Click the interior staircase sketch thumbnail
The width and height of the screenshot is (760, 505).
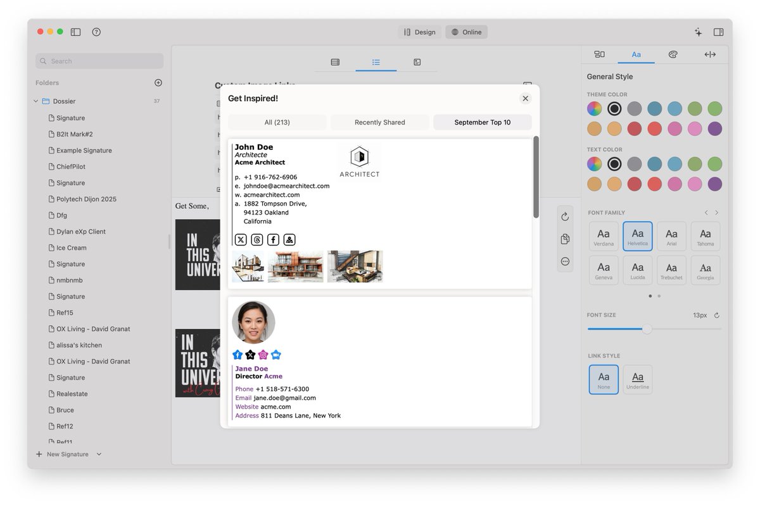[355, 266]
